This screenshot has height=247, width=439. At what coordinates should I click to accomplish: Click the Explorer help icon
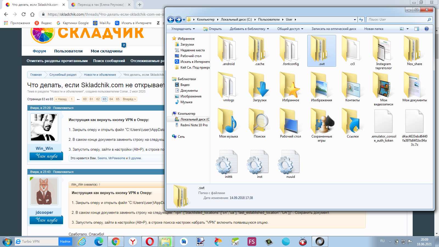(427, 29)
